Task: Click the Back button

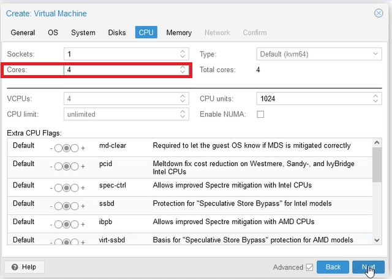Action: coord(333,267)
